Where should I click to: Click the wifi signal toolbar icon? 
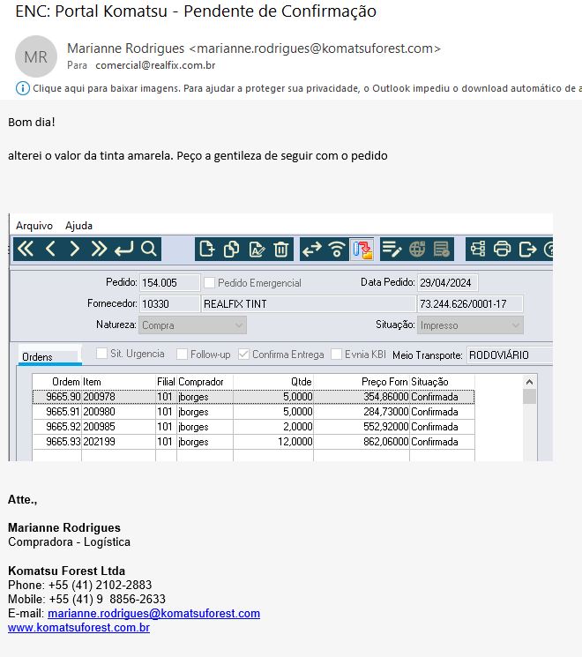tap(336, 249)
